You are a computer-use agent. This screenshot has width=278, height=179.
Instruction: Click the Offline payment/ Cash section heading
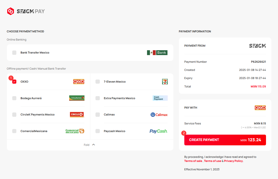[x=36, y=69]
